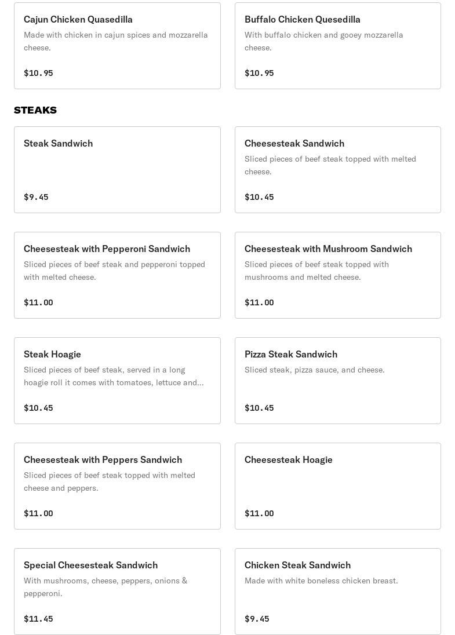
Task: Select Cheesesteak with Peppers Sandwich
Action: click(x=117, y=486)
